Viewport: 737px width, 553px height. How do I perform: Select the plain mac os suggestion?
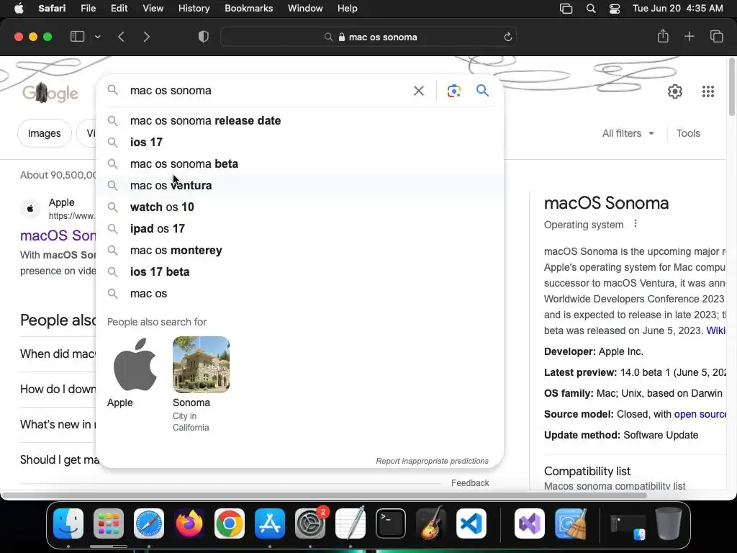(300, 294)
